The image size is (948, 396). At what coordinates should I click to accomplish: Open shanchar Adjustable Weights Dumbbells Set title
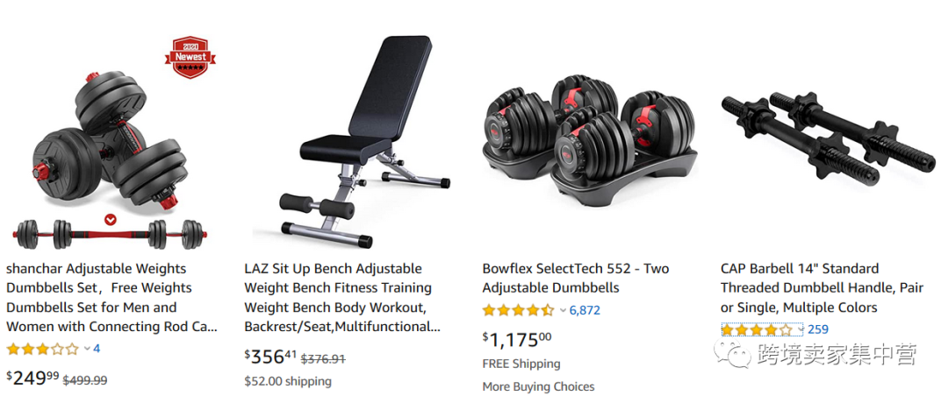click(x=111, y=298)
